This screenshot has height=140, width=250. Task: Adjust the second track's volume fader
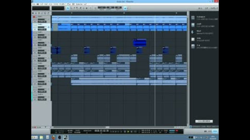point(41,27)
